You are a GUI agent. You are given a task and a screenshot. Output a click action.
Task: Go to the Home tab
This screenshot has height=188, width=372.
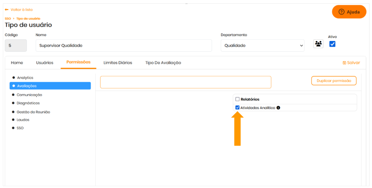pyautogui.click(x=17, y=63)
